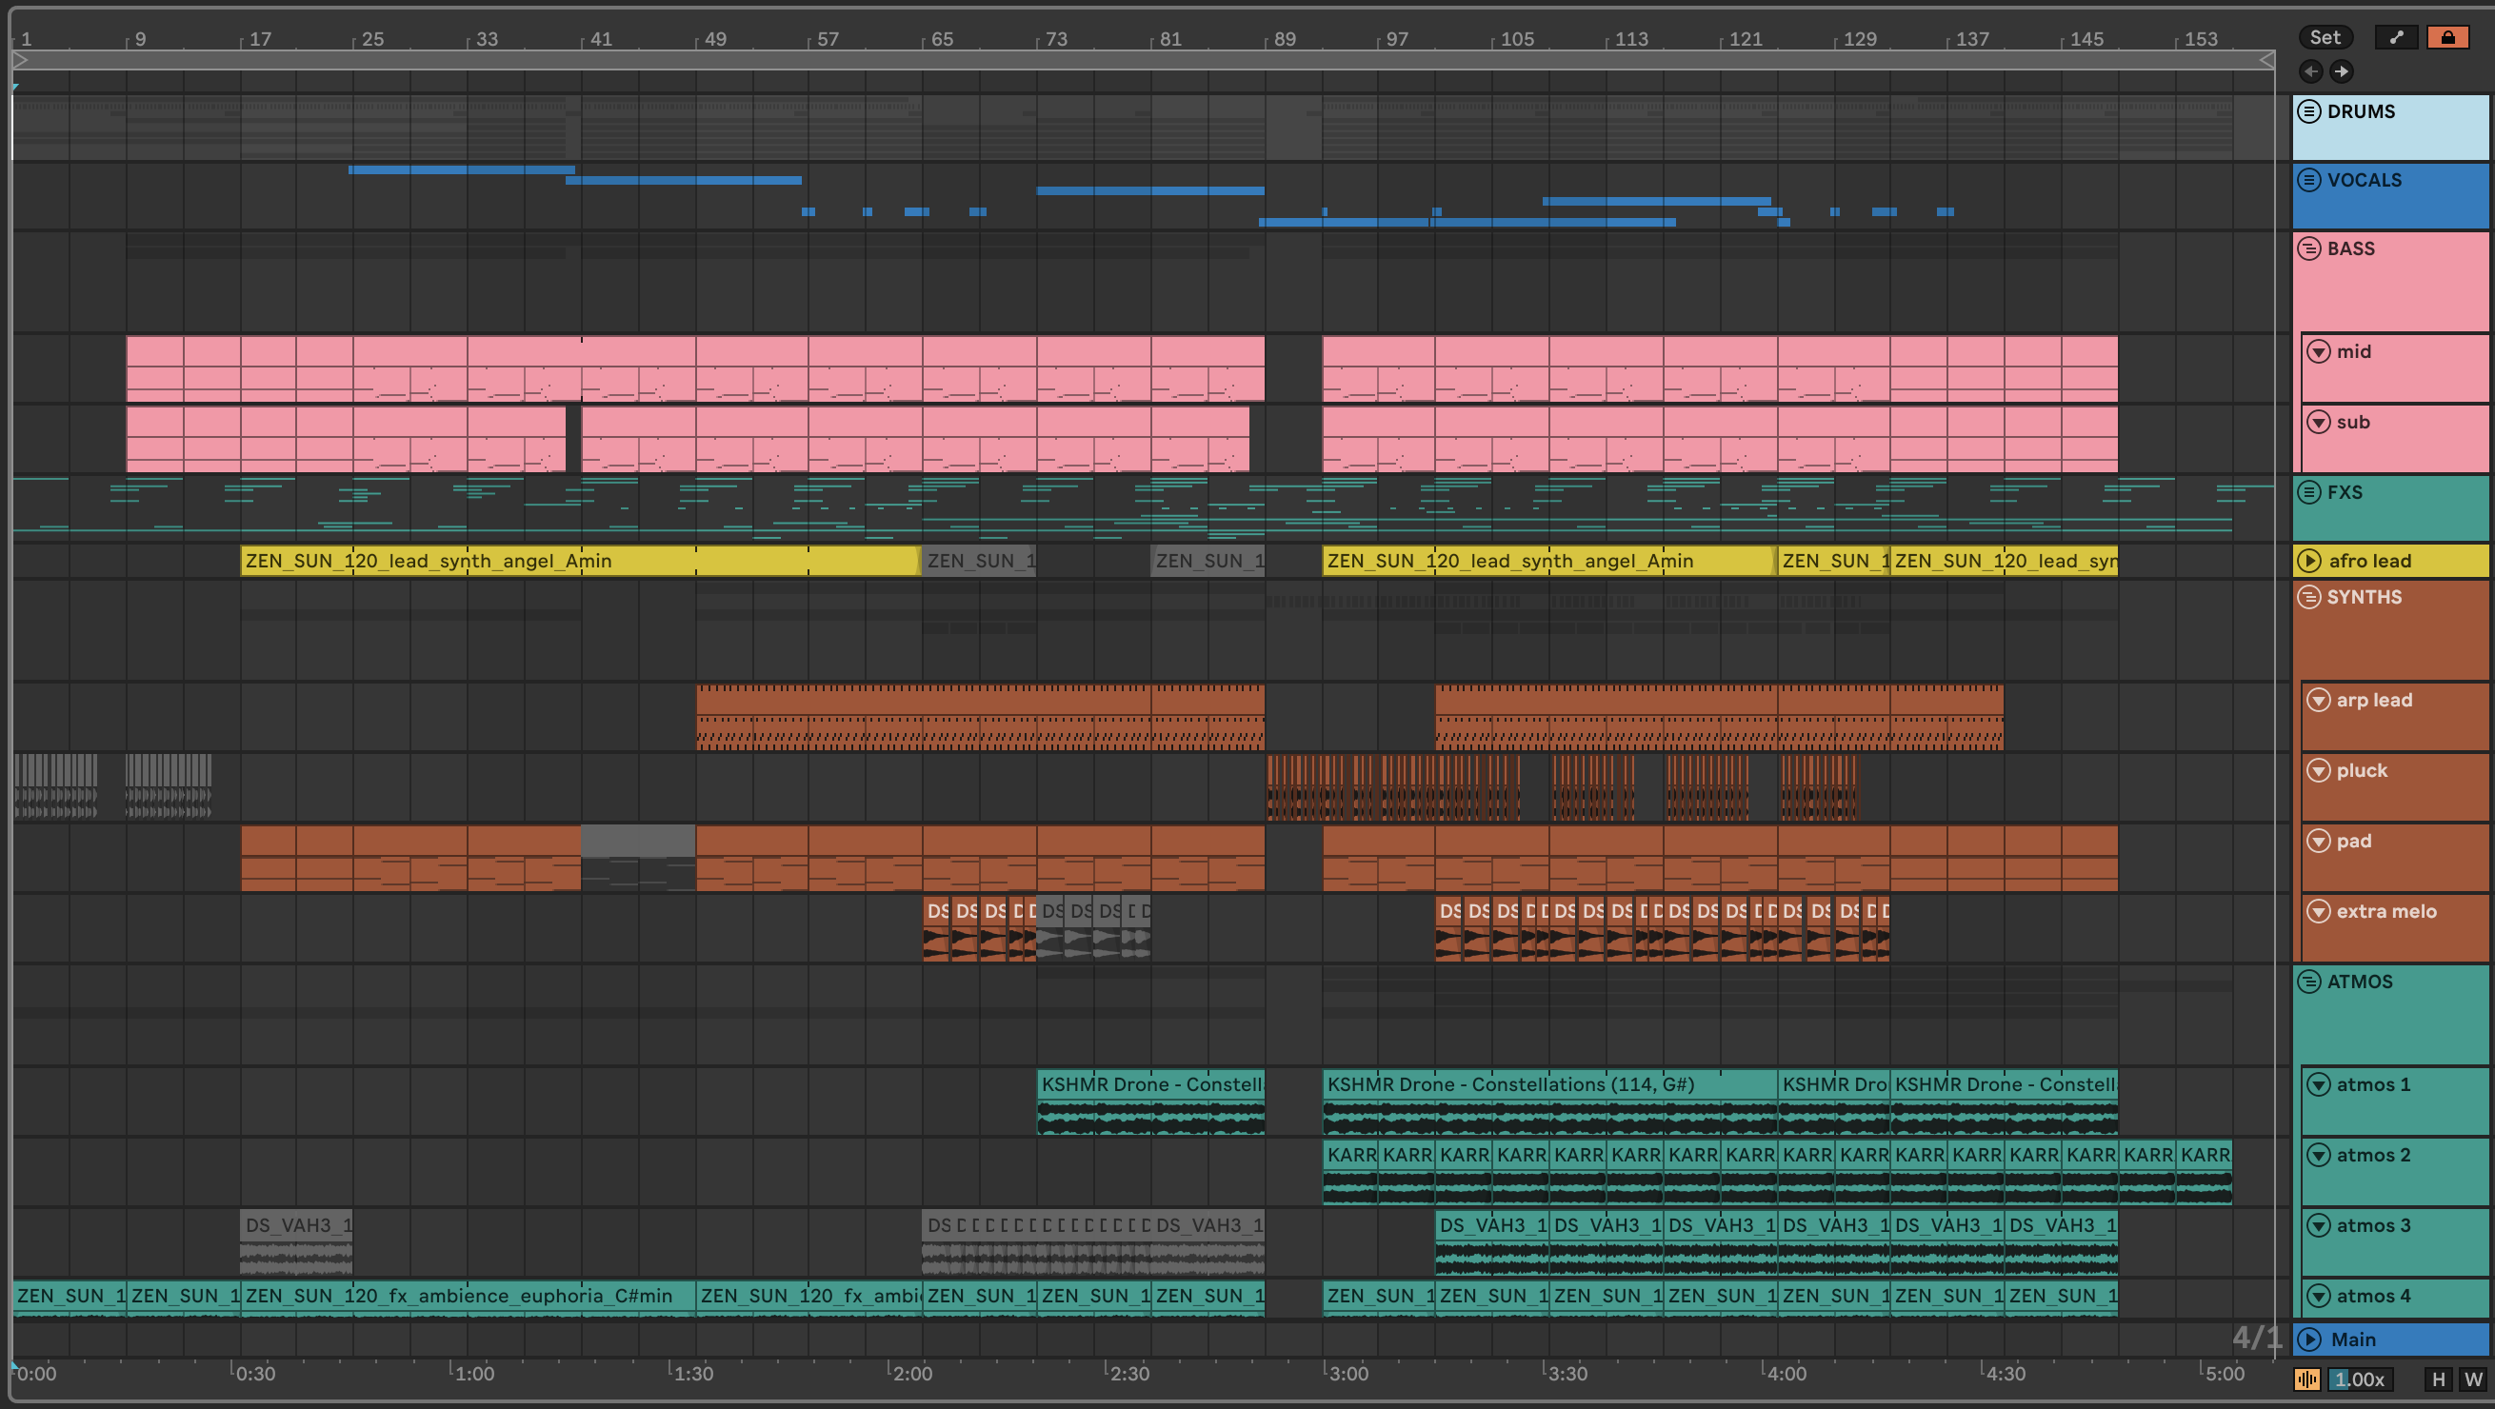
Task: Unfold the afro lead track
Action: 2310,561
